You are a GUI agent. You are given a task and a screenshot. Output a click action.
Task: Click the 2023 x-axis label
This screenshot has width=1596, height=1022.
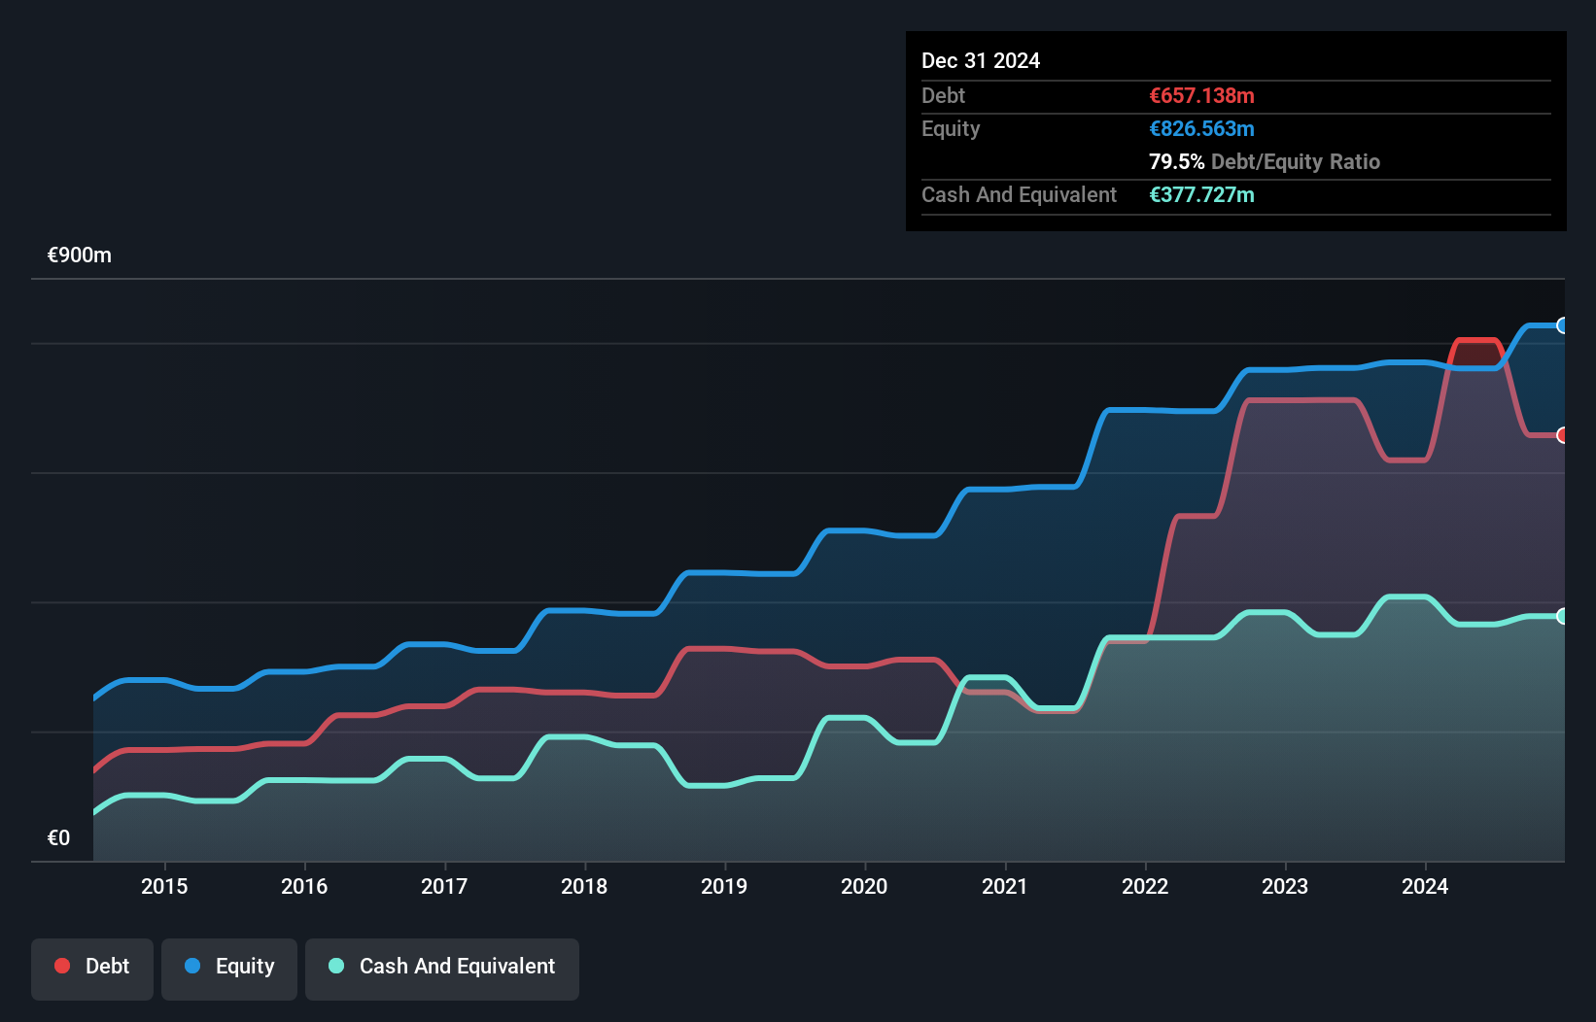[1285, 886]
